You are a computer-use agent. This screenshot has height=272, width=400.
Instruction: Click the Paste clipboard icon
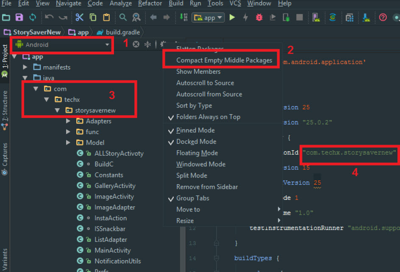(106, 17)
